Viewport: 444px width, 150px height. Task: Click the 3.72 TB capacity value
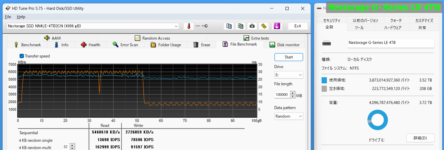[425, 103]
